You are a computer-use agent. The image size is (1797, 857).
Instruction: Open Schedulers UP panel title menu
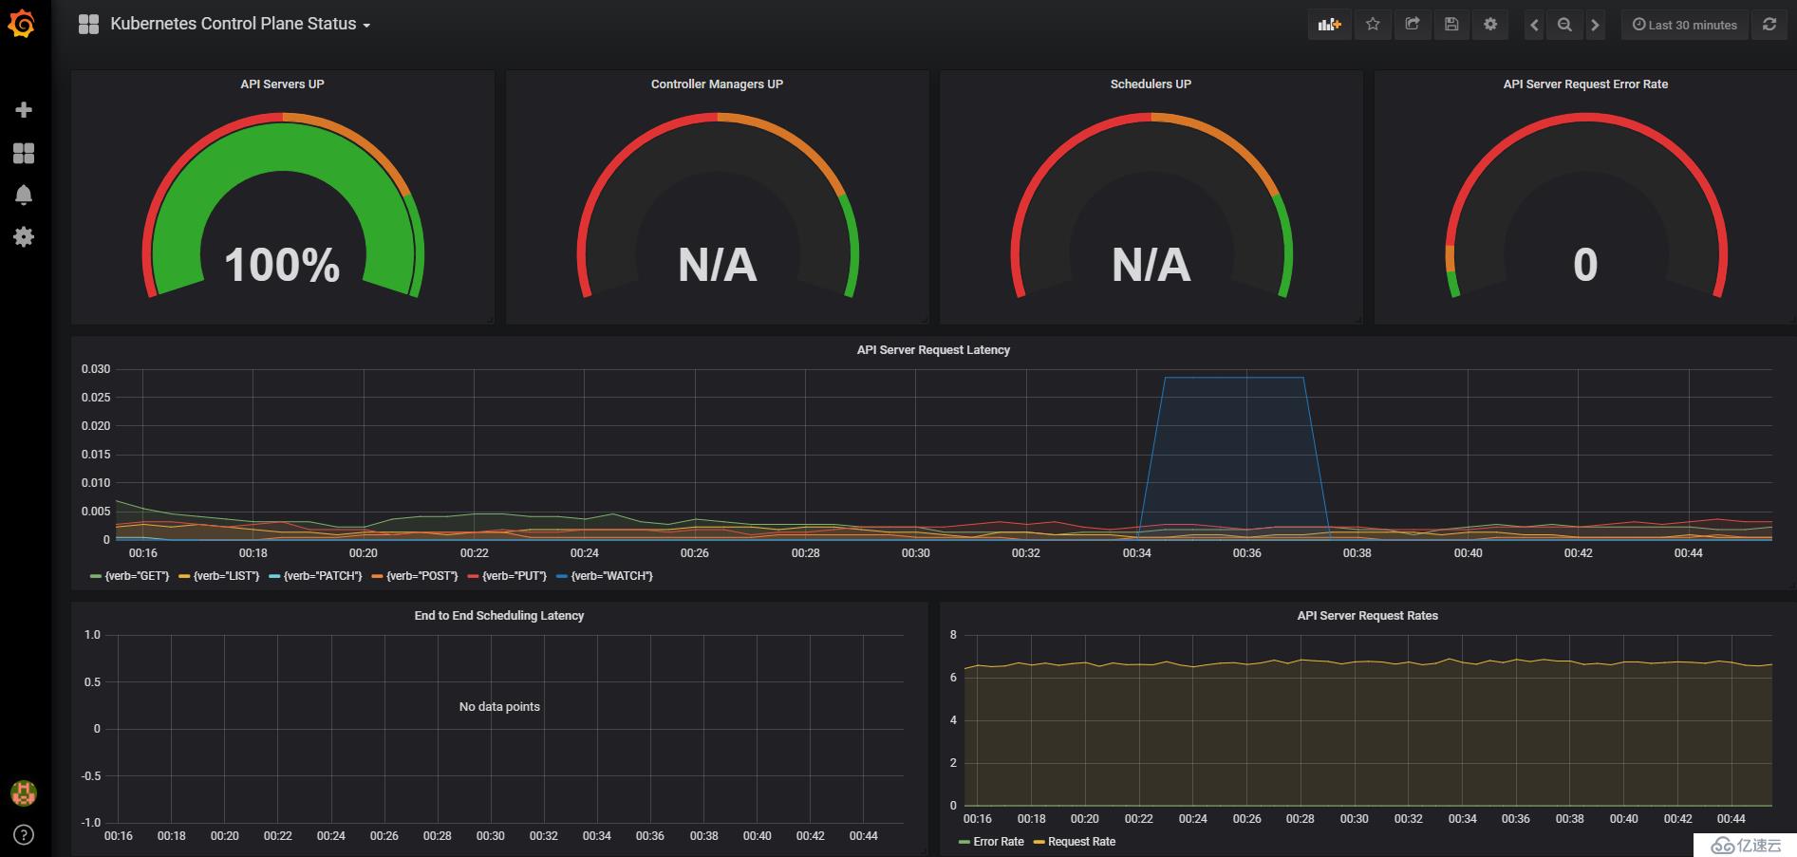(1151, 84)
